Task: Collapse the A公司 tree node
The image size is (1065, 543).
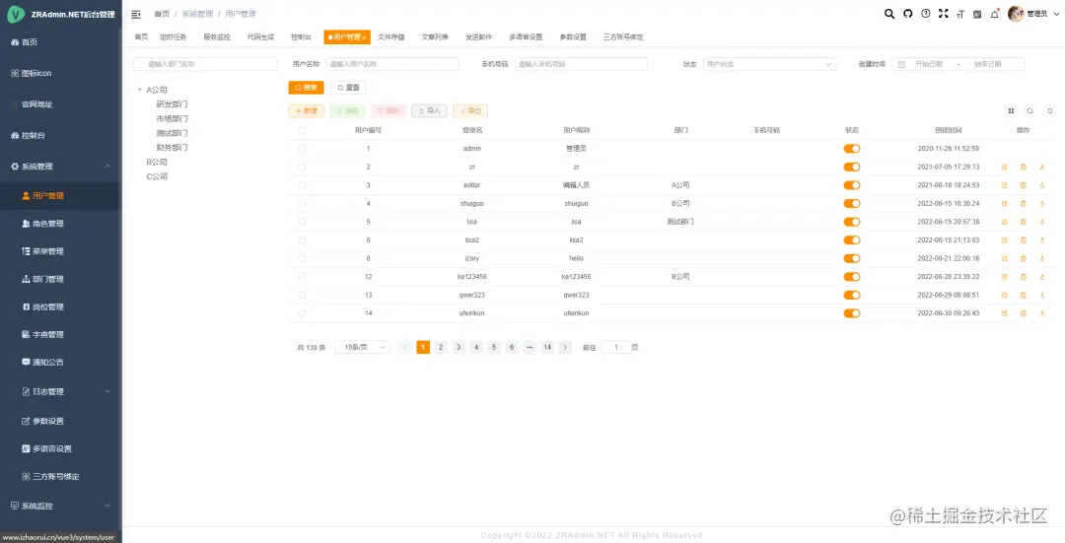Action: (139, 90)
